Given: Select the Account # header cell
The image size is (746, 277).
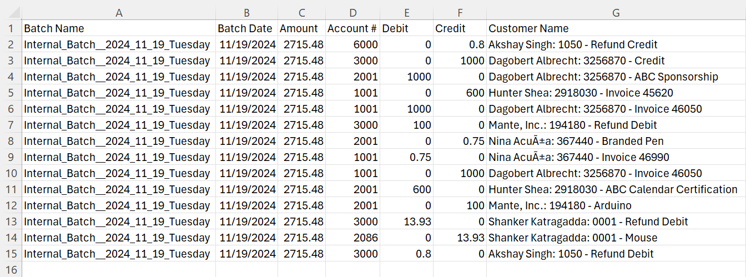Looking at the screenshot, I should (x=353, y=28).
